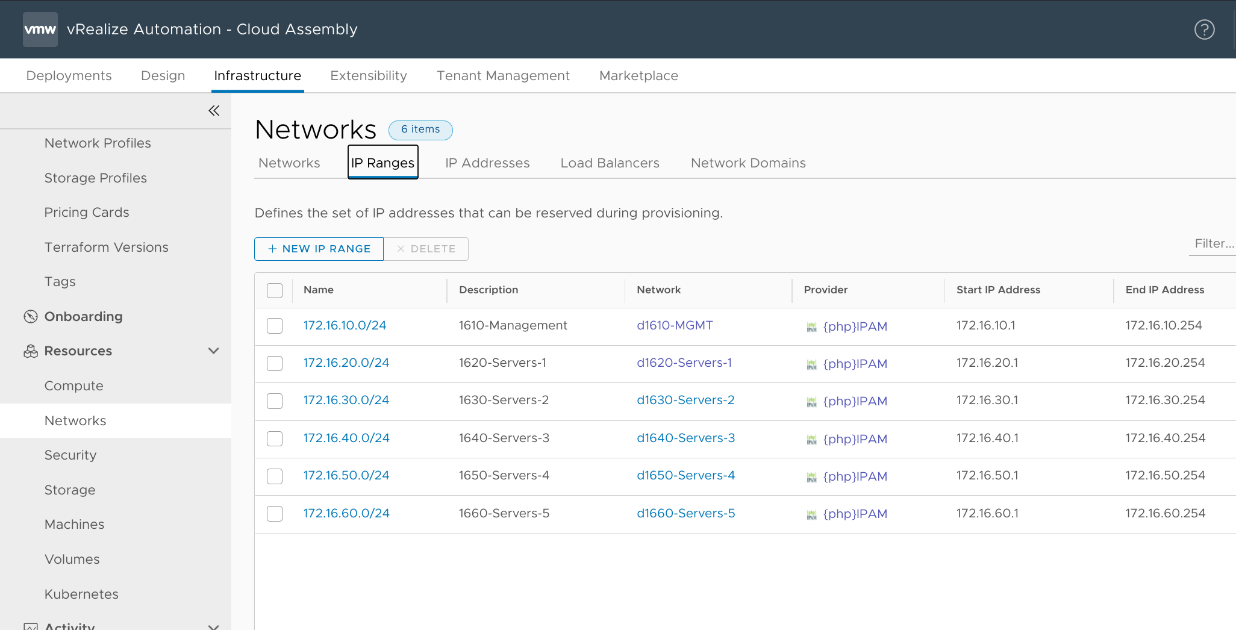Select the Infrastructure top tab
The image size is (1236, 630).
[x=257, y=76]
